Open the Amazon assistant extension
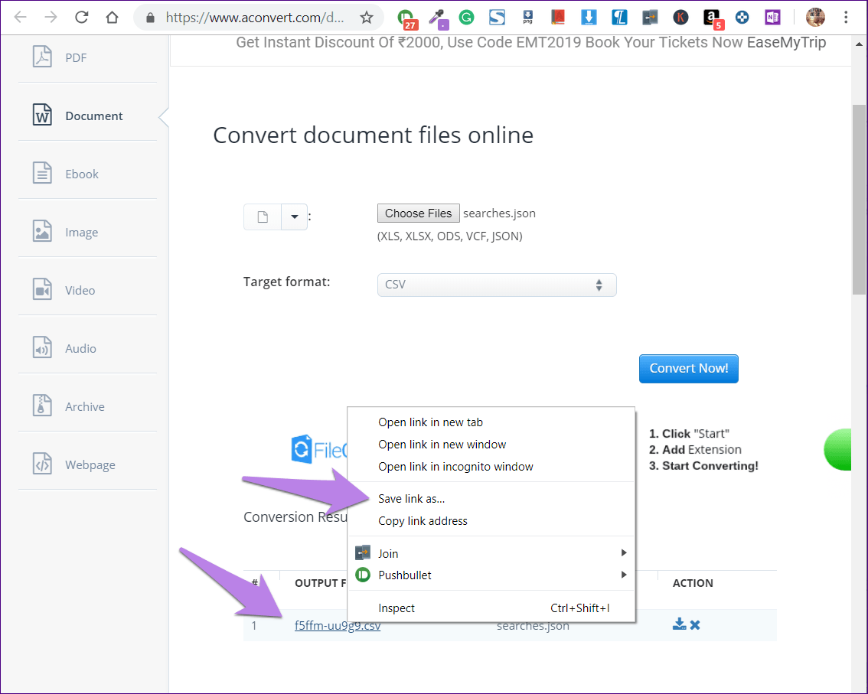Viewport: 868px width, 694px height. pyautogui.click(x=713, y=18)
